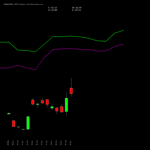This screenshot has height=150, width=150.
Task: Click the open value O: 35.00
Action: click(x=52, y=10)
